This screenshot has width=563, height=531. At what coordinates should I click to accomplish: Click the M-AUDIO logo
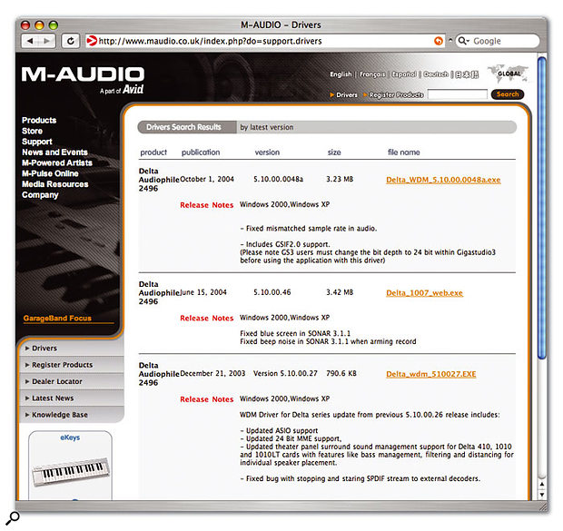tap(83, 74)
